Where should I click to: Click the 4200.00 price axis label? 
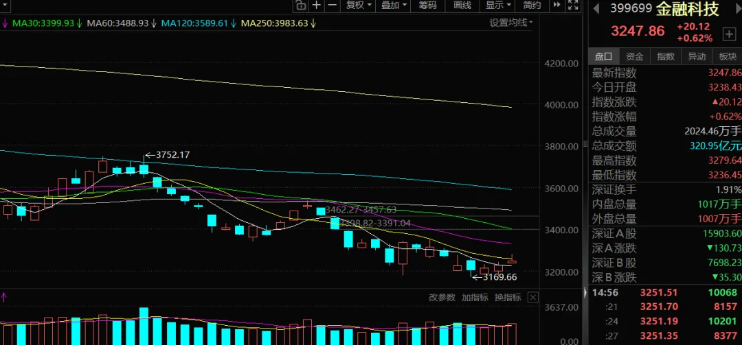561,63
